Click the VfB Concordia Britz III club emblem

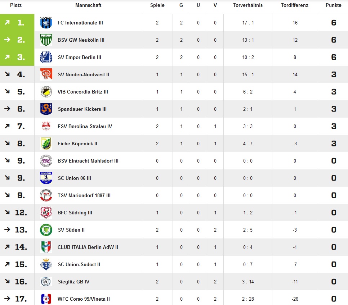point(46,91)
